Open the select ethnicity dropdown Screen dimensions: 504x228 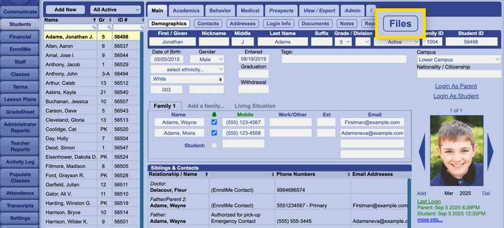[x=187, y=70]
